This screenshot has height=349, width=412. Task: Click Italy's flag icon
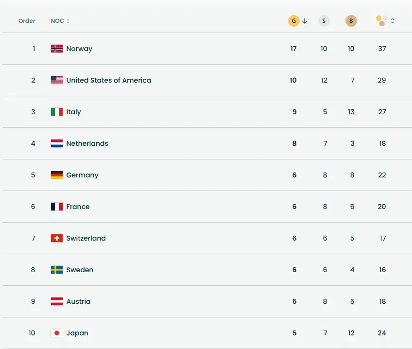tap(57, 112)
